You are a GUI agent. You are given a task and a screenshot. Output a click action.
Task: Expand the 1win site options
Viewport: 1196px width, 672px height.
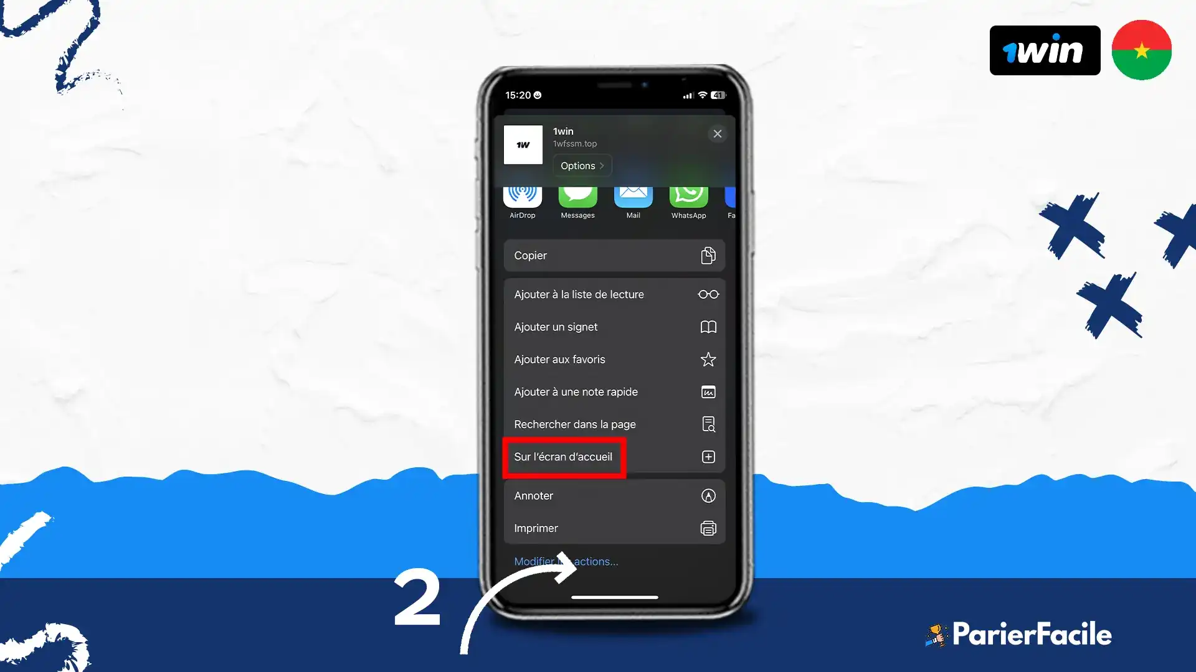tap(582, 165)
